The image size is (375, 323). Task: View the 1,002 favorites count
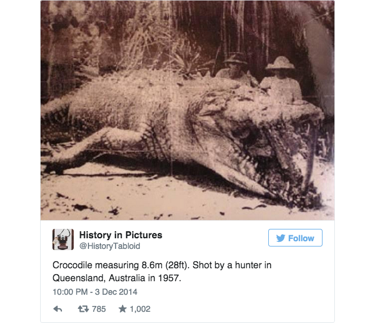point(140,309)
